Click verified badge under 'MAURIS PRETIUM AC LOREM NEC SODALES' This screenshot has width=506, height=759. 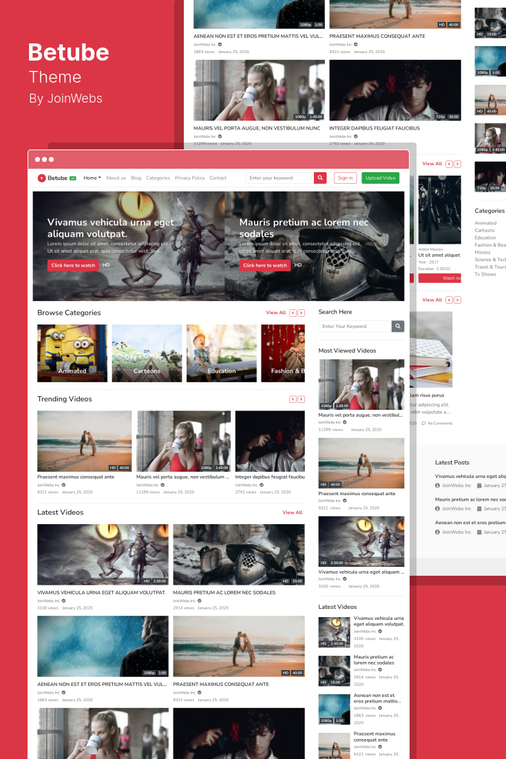click(200, 601)
